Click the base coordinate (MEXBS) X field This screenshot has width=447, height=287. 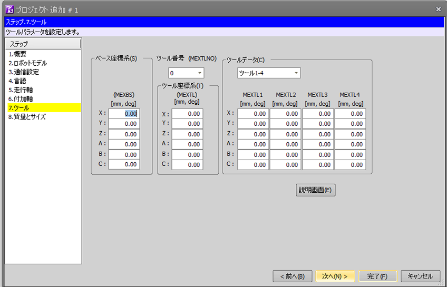click(x=124, y=113)
